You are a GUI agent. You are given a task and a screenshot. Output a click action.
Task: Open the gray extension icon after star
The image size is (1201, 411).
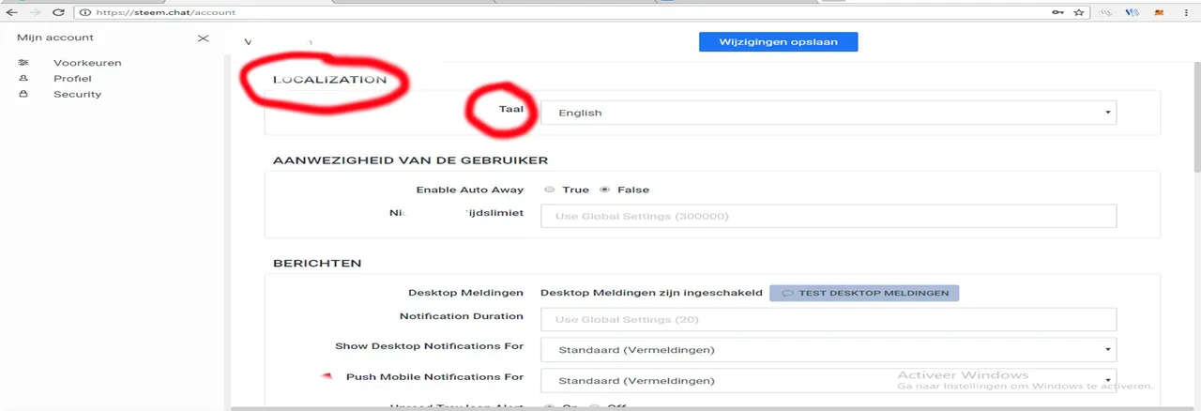(x=1106, y=13)
